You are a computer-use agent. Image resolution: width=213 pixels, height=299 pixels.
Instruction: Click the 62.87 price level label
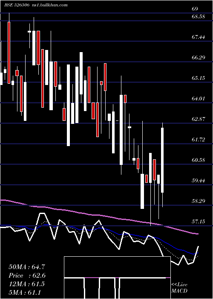coord(199,119)
